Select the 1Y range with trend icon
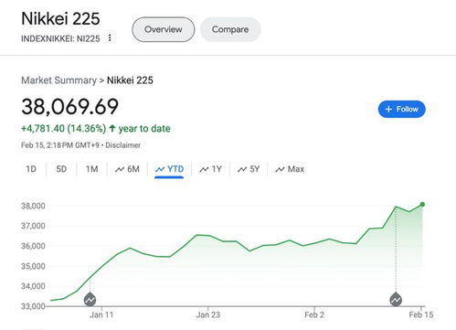 pos(210,169)
